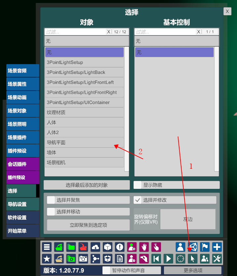Click the blue plus add icon

click(217, 247)
